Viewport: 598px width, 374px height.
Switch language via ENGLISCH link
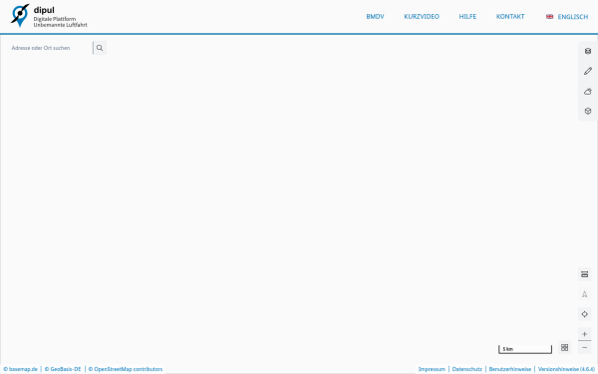click(x=573, y=17)
